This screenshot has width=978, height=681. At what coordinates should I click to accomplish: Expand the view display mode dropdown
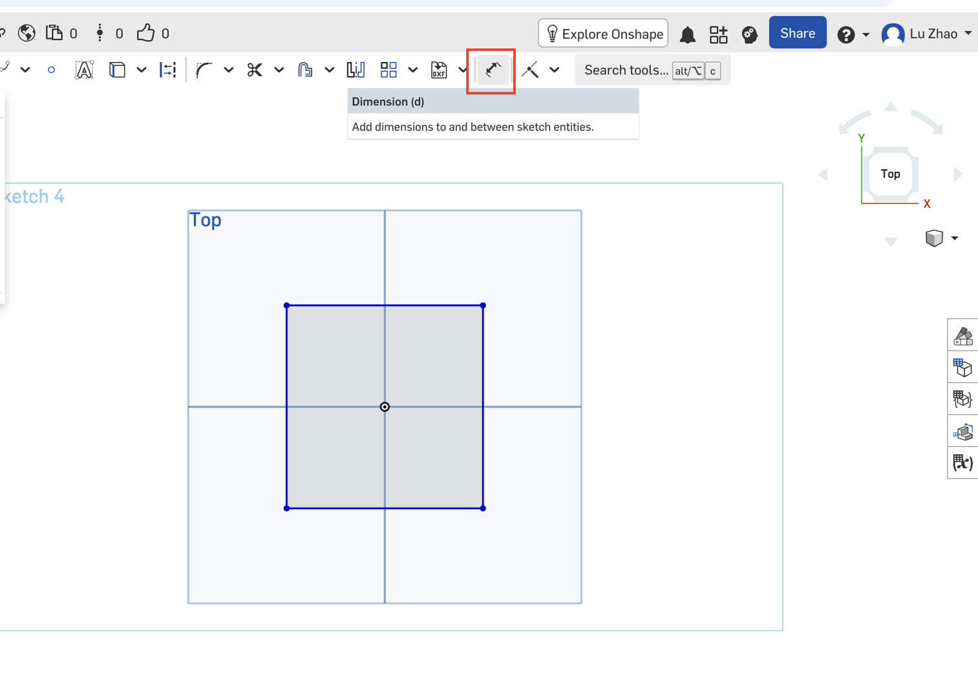[955, 238]
